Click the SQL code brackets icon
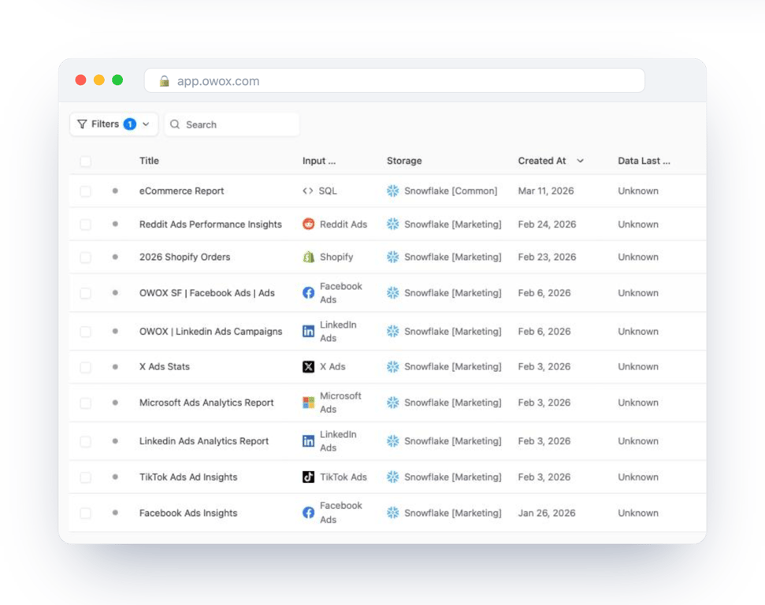This screenshot has height=605, width=765. (308, 191)
